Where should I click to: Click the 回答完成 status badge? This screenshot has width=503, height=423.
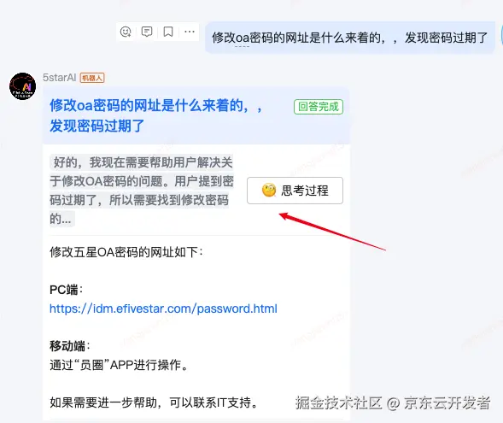(319, 107)
